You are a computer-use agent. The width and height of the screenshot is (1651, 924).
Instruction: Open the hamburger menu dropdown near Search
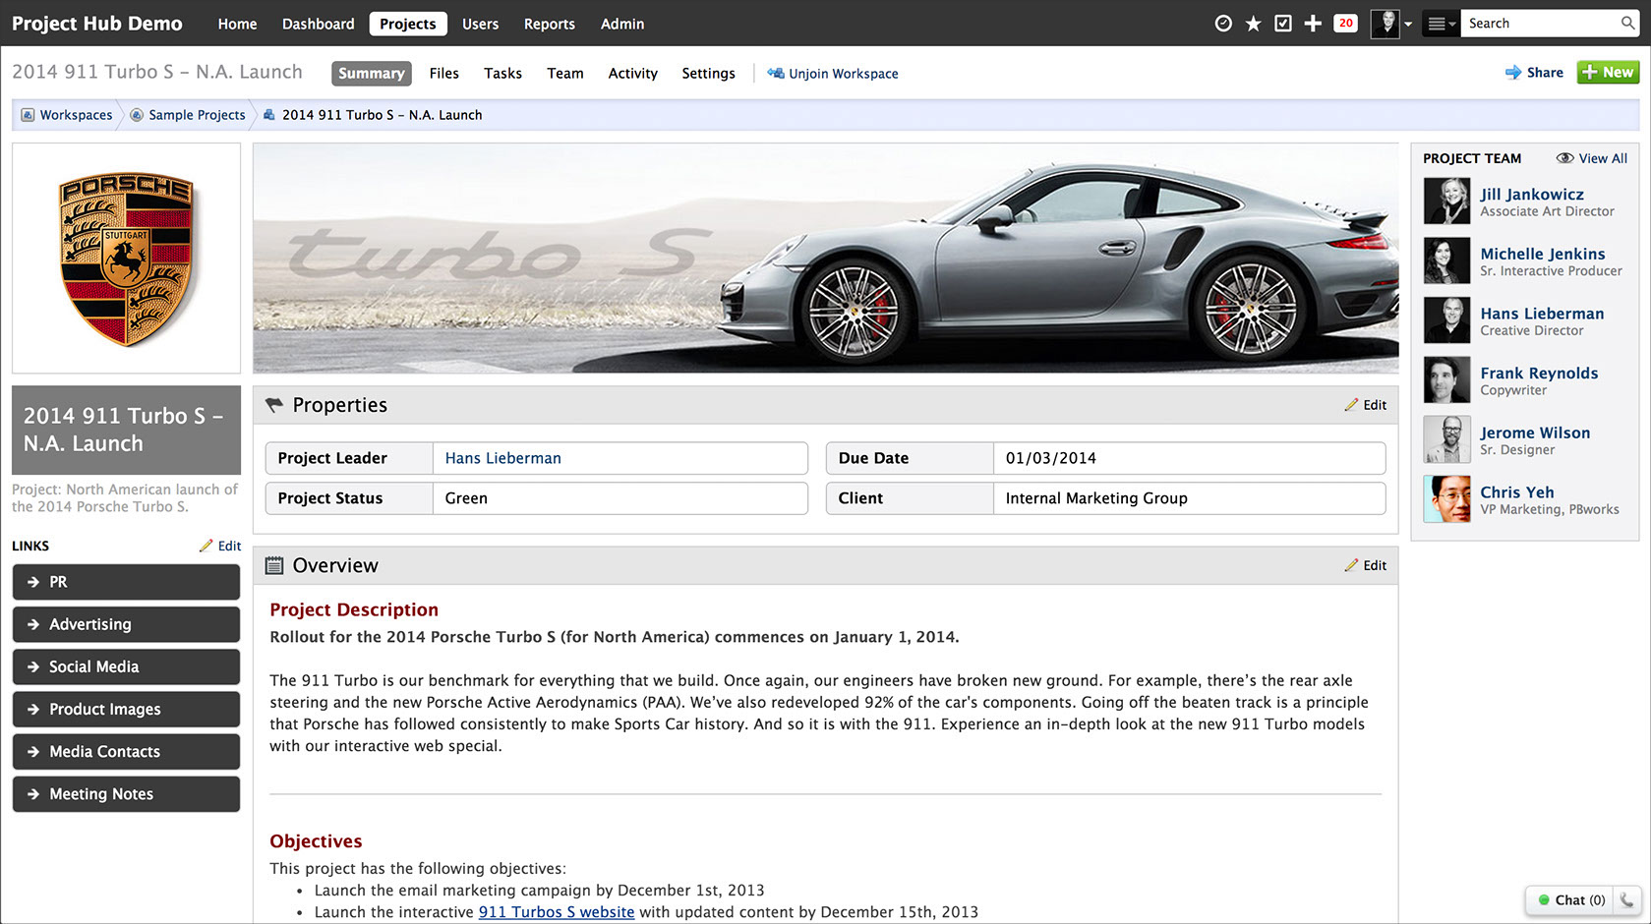(x=1441, y=23)
